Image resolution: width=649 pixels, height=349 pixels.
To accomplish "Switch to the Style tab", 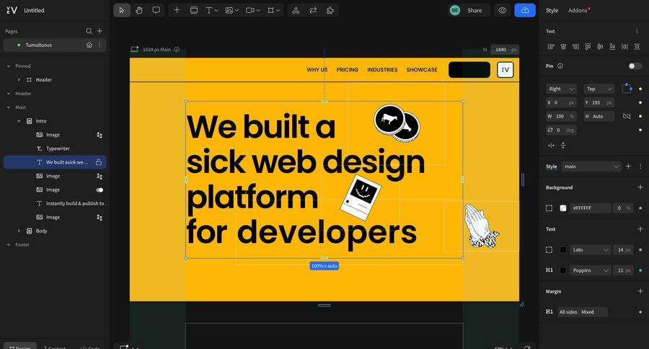I will [x=552, y=10].
